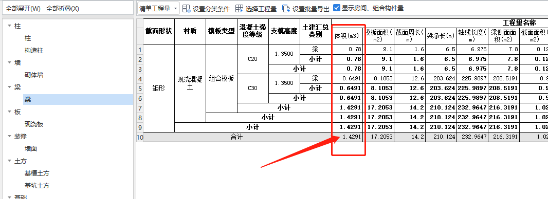This screenshot has width=548, height=199.
Task: Click the C20 cell
Action: pyautogui.click(x=253, y=59)
